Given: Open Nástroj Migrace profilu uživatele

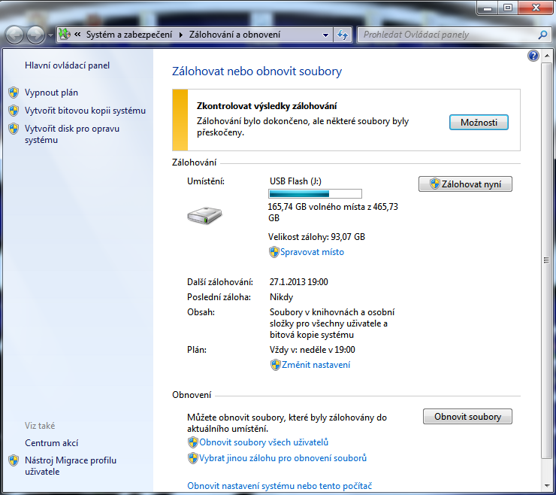Looking at the screenshot, I should 71,466.
